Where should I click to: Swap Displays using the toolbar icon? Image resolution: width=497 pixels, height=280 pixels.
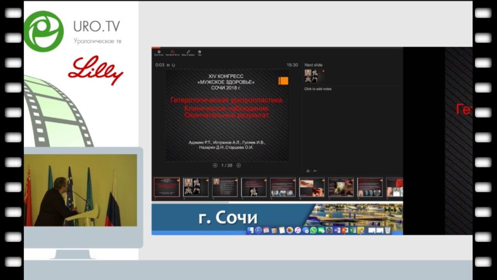(x=188, y=53)
